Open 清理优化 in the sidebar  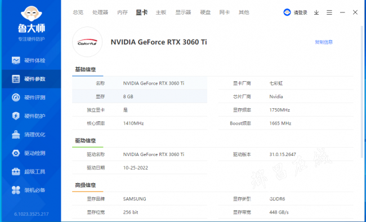(35, 135)
